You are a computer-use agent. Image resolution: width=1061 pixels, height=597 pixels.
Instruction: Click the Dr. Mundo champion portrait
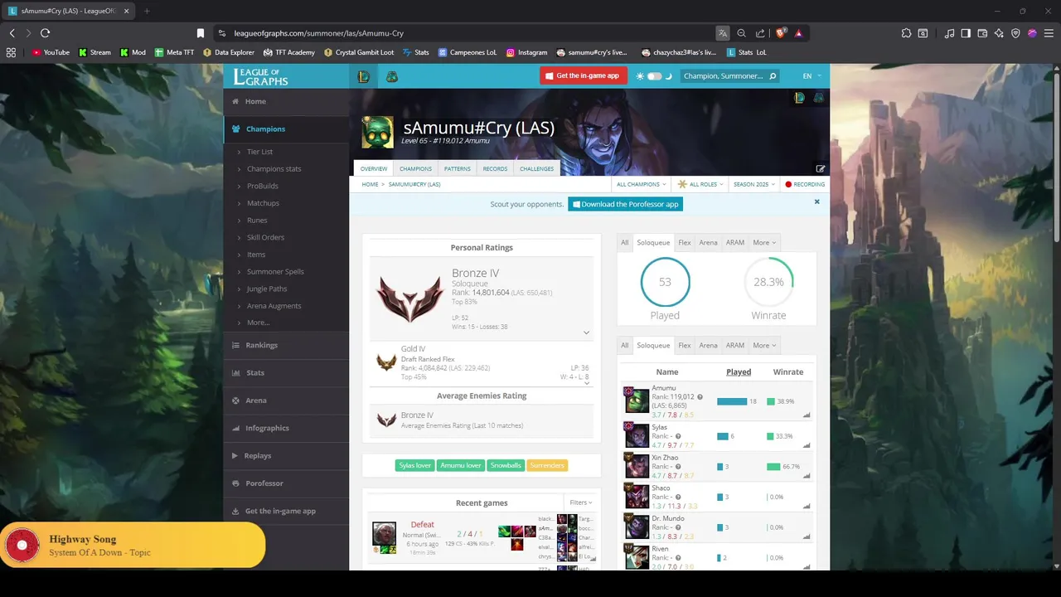(x=636, y=527)
